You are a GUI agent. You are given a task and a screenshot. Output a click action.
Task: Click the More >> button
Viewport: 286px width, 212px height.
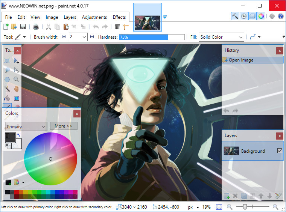pos(64,126)
